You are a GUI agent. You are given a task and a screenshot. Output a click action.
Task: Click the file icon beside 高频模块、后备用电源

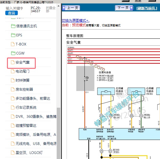click(x=13, y=135)
